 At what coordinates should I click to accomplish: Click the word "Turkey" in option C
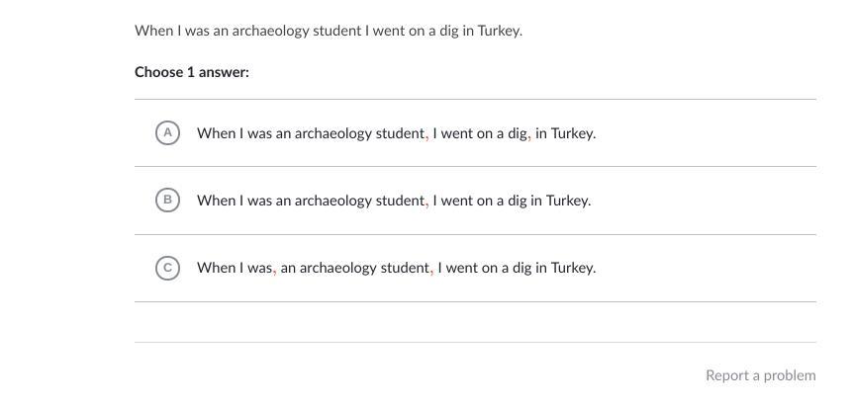click(572, 268)
